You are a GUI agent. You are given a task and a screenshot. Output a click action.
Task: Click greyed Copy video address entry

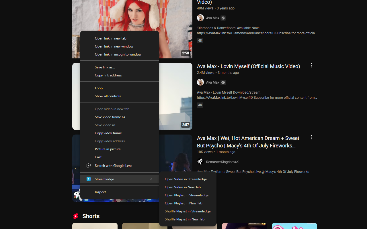click(x=120, y=141)
